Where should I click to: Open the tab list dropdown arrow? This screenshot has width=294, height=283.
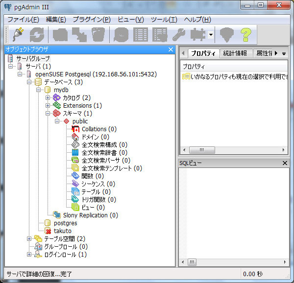point(284,54)
